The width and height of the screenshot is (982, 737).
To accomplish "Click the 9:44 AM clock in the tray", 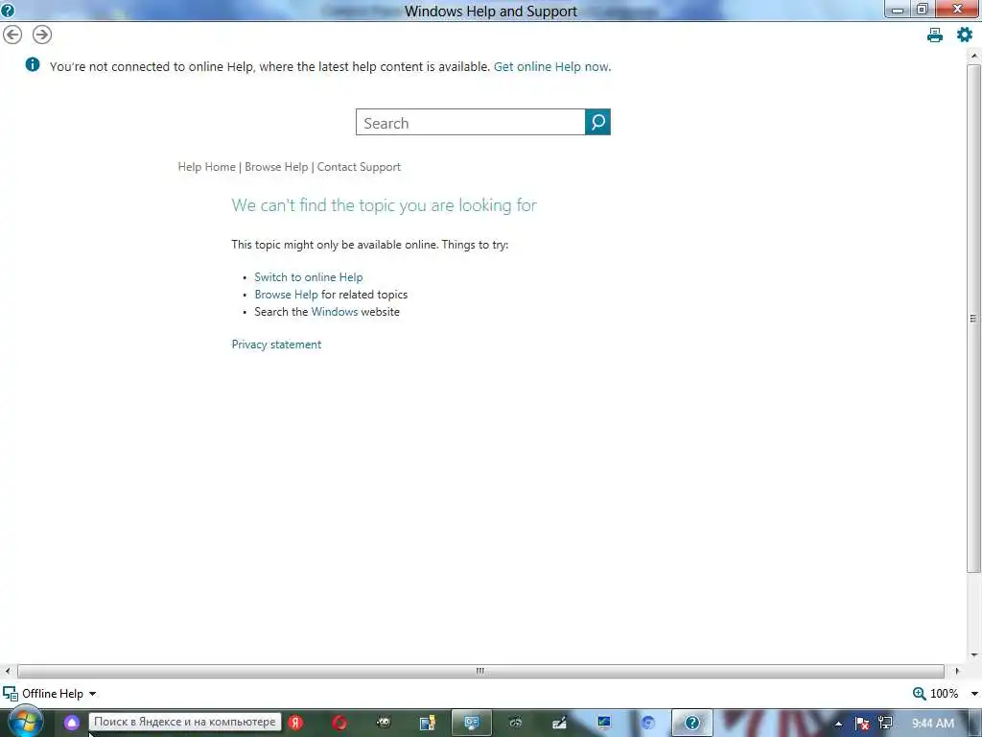I will (933, 723).
